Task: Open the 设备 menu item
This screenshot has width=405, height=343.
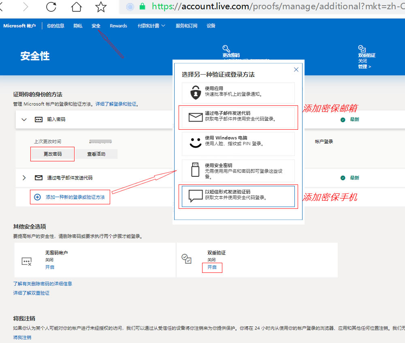Action: (x=211, y=26)
